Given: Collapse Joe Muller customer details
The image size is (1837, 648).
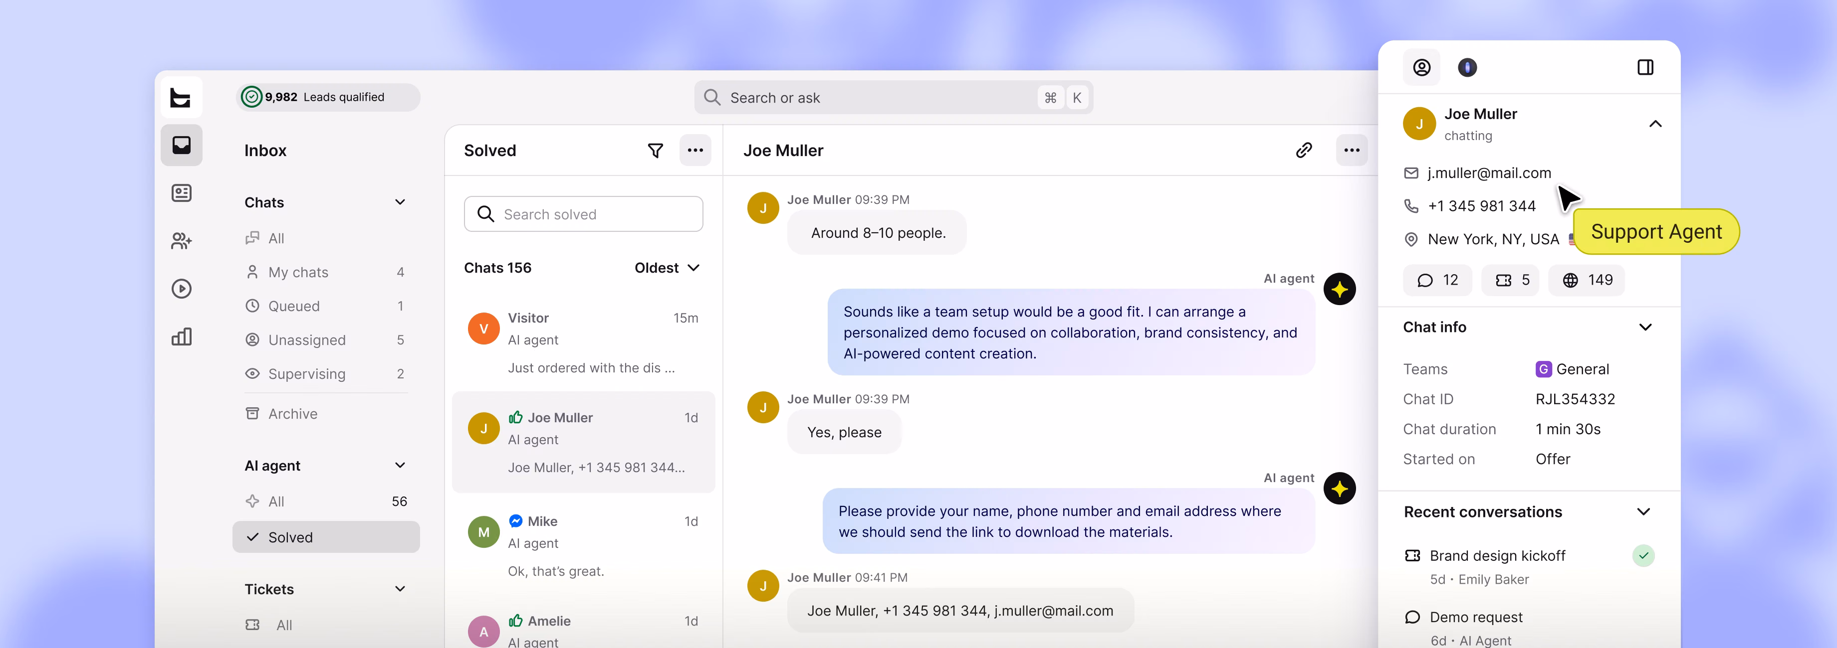Looking at the screenshot, I should 1655,124.
